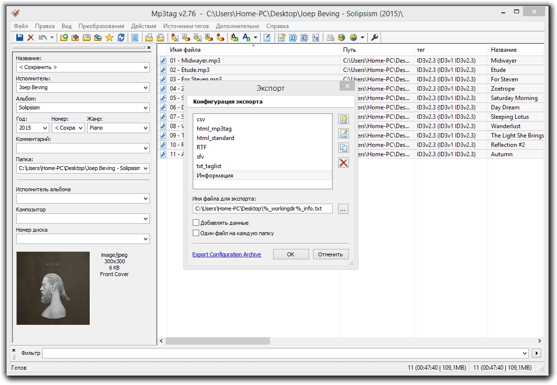The width and height of the screenshot is (557, 385).
Task: Close tag panel using small x
Action: (x=149, y=47)
